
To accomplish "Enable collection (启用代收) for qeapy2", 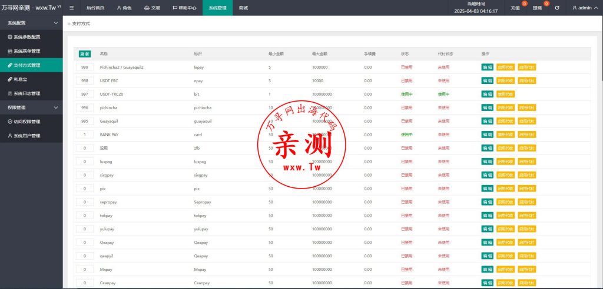I will [505, 256].
